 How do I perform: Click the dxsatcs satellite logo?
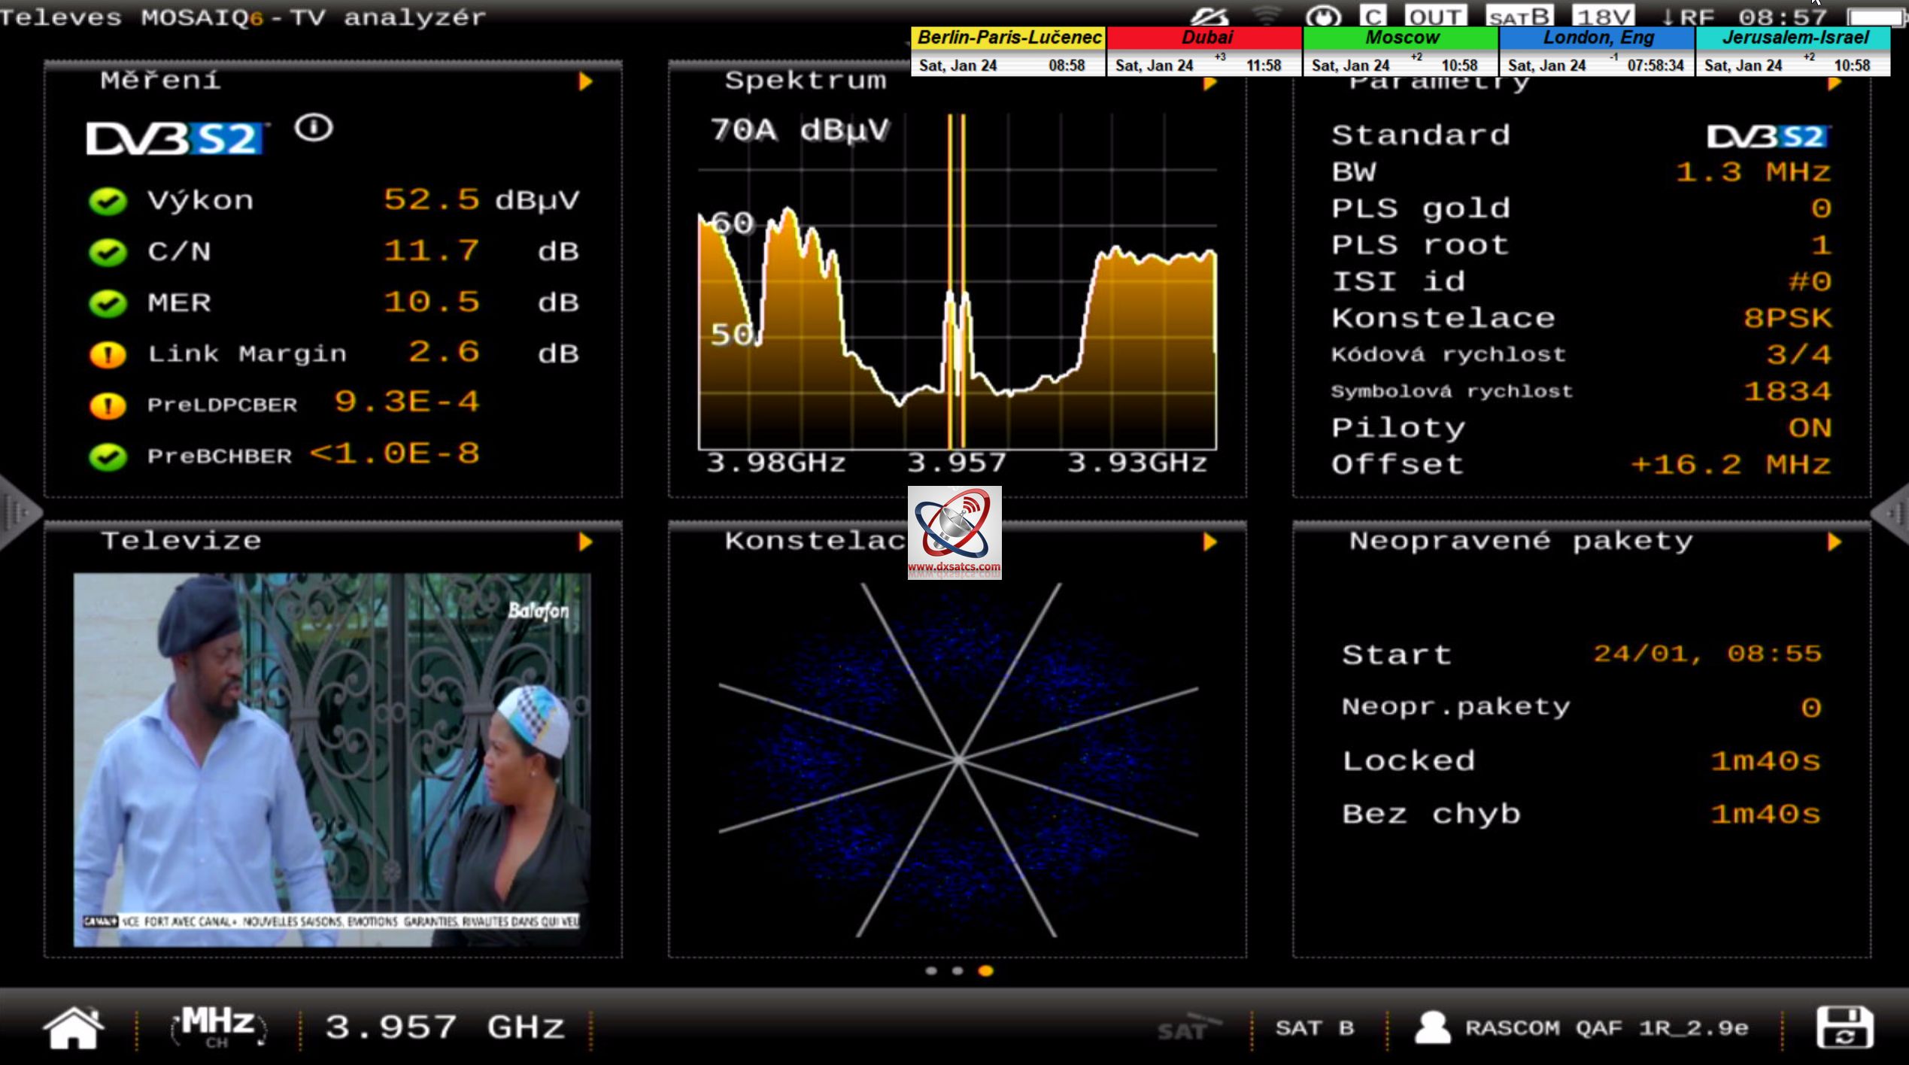pos(954,532)
